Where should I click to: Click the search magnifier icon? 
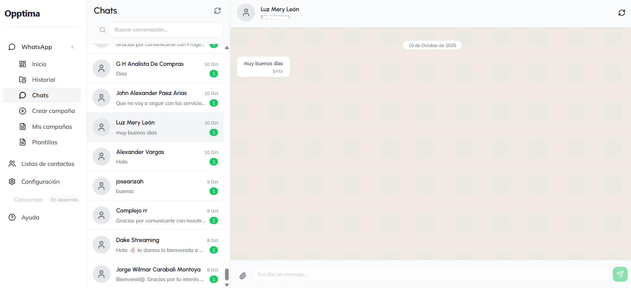point(103,30)
